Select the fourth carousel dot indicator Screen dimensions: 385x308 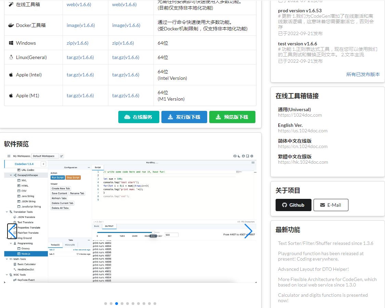point(122,304)
